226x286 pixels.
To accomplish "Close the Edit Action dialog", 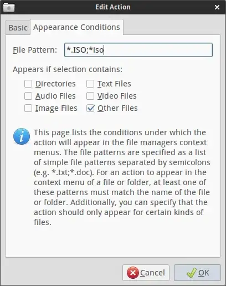I will [217, 7].
